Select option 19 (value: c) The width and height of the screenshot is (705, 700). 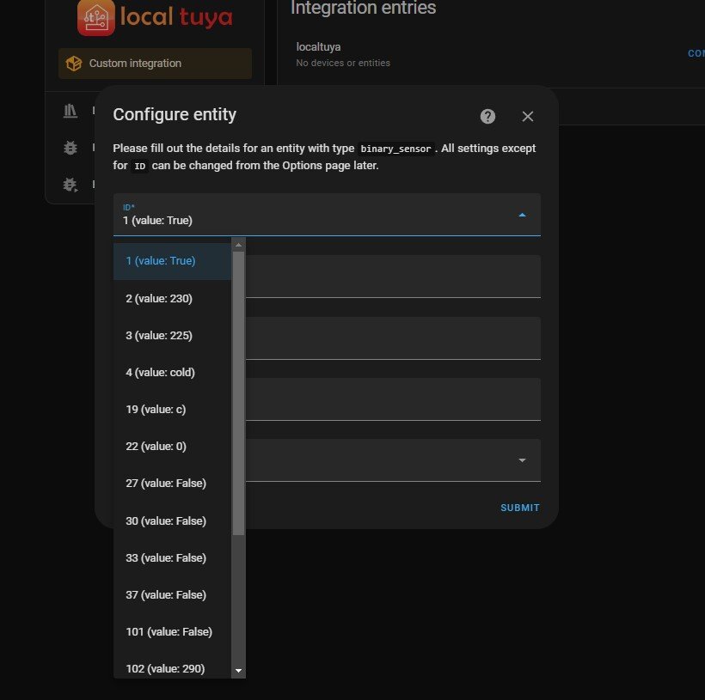point(172,410)
